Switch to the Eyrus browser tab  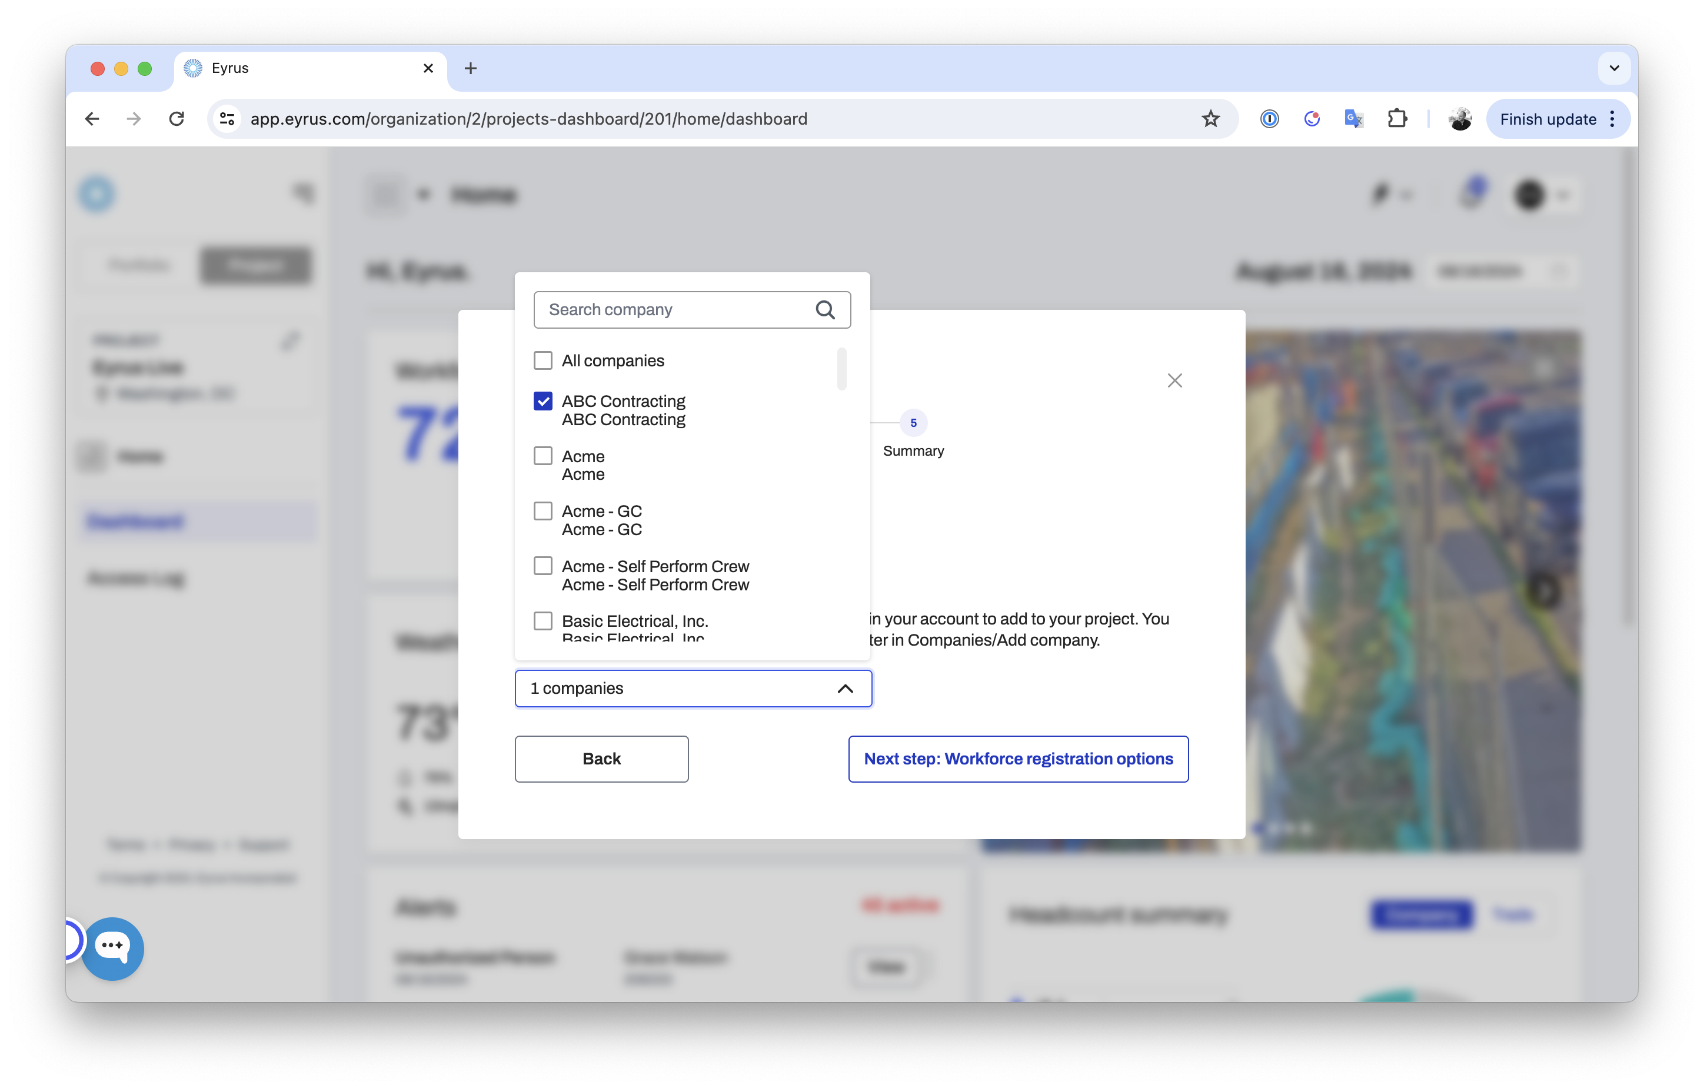point(310,68)
